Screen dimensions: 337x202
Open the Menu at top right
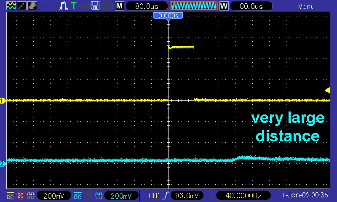click(x=306, y=6)
